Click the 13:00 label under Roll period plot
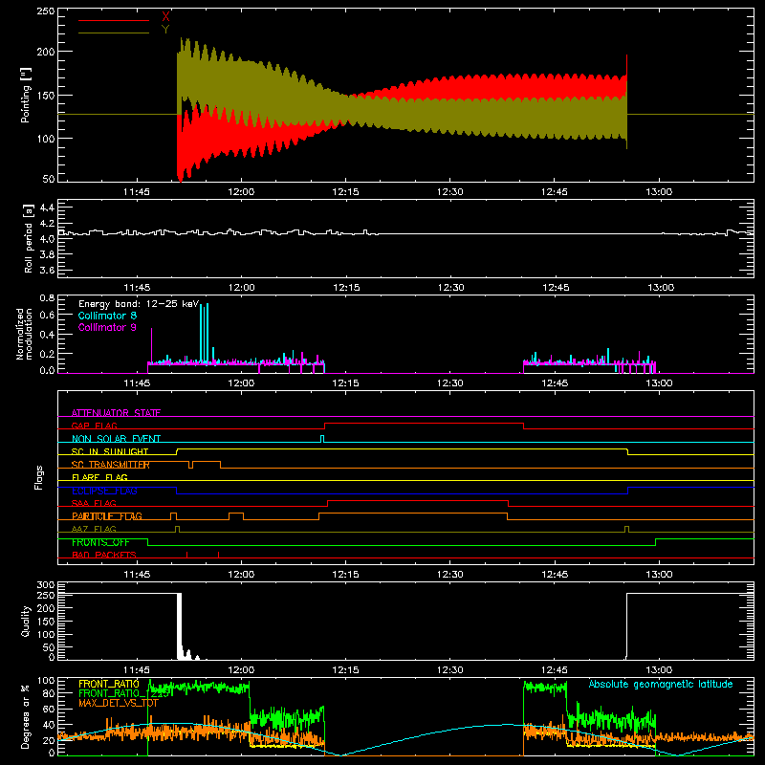 (x=661, y=288)
